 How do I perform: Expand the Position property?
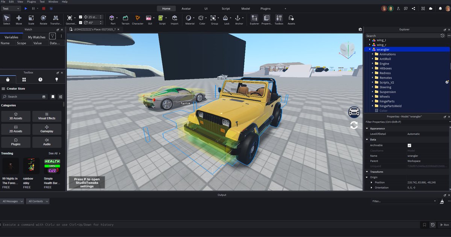click(372, 182)
